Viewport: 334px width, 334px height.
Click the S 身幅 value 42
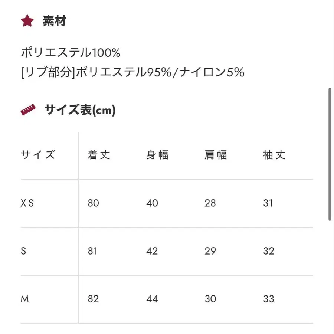tap(152, 251)
